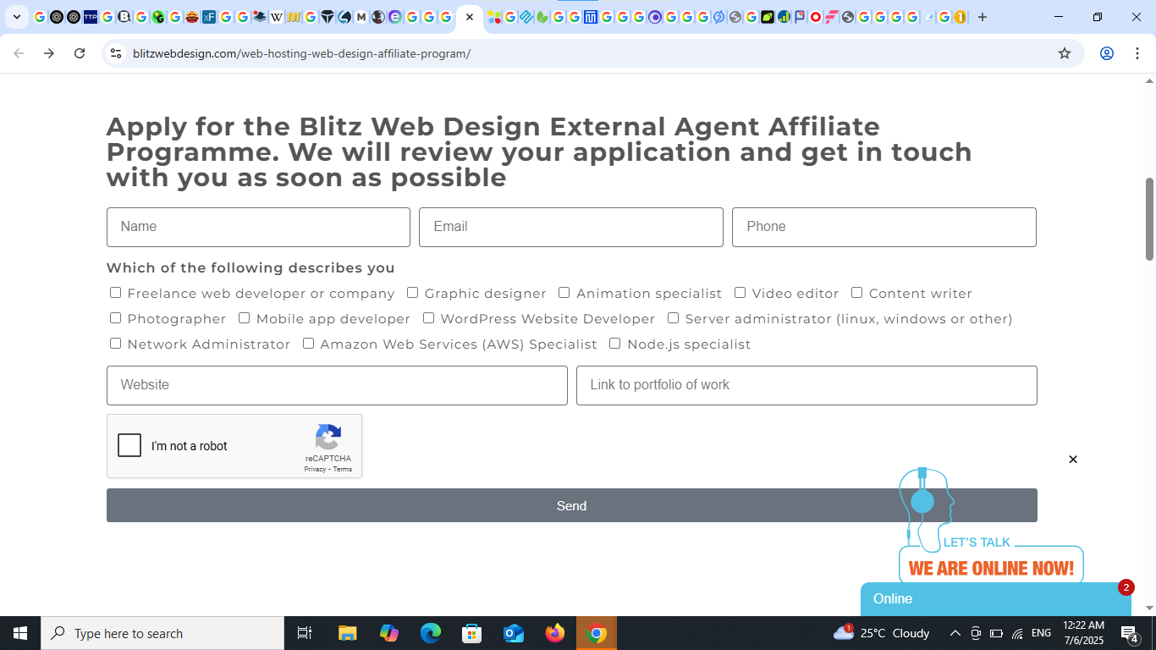View site information icon in address bar
This screenshot has height=650, width=1156.
pos(116,53)
